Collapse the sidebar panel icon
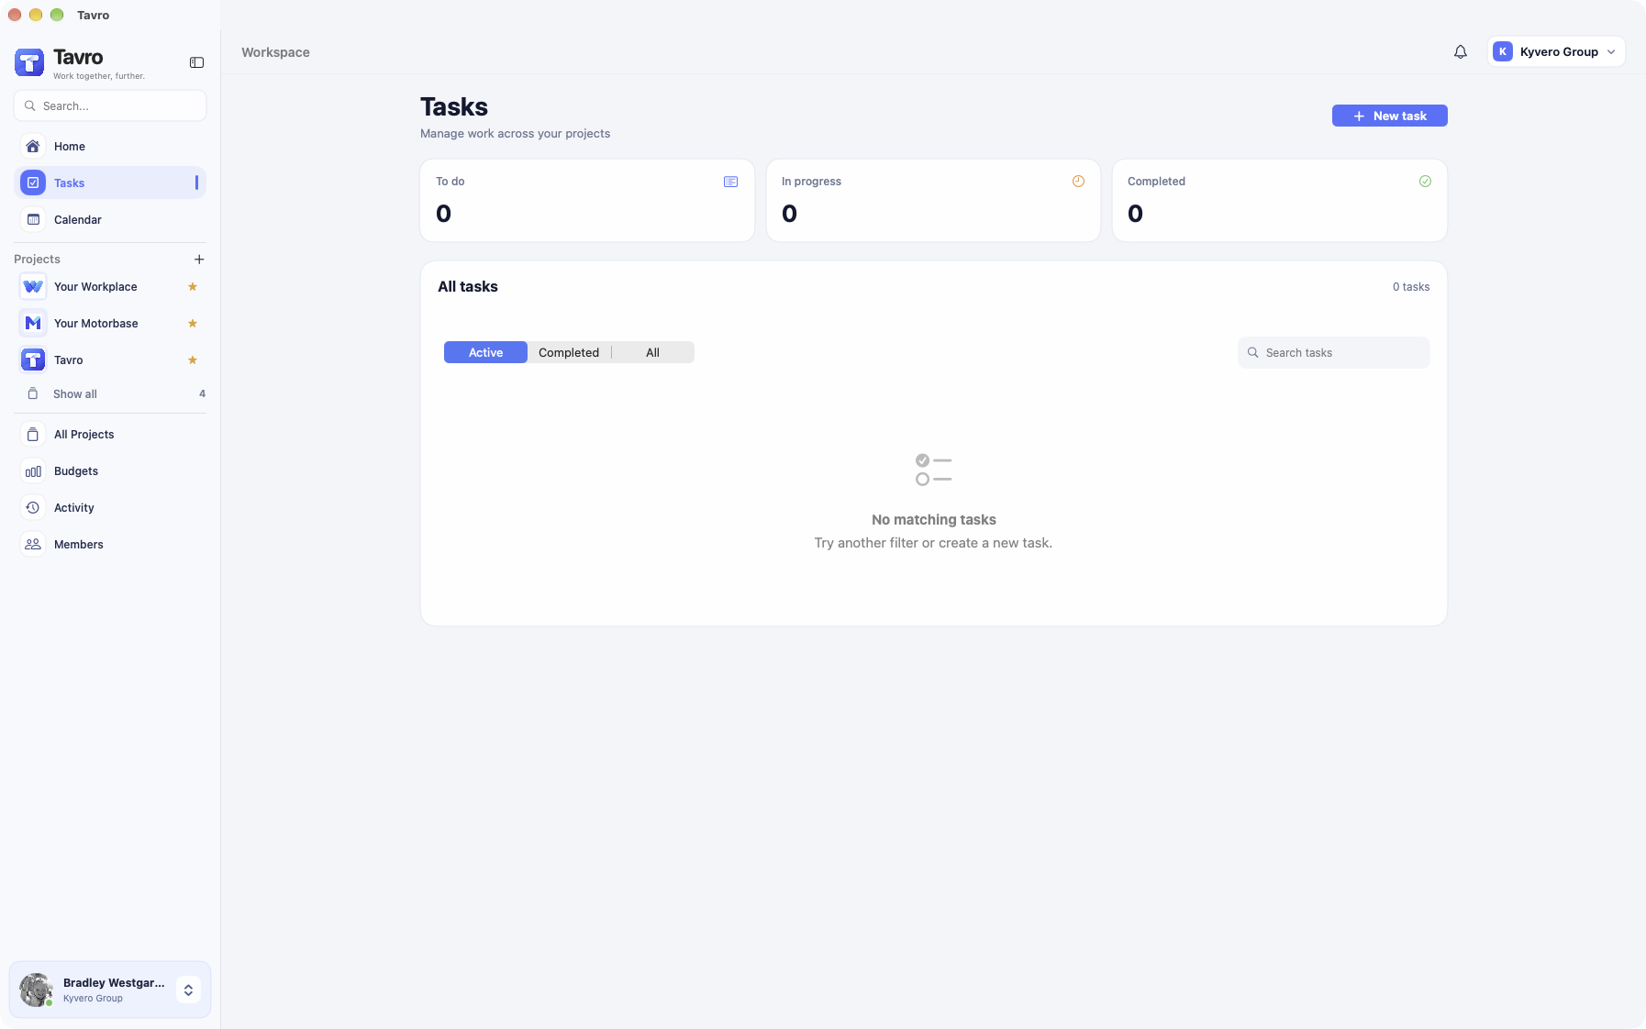Screen dimensions: 1646x1029 pos(196,62)
